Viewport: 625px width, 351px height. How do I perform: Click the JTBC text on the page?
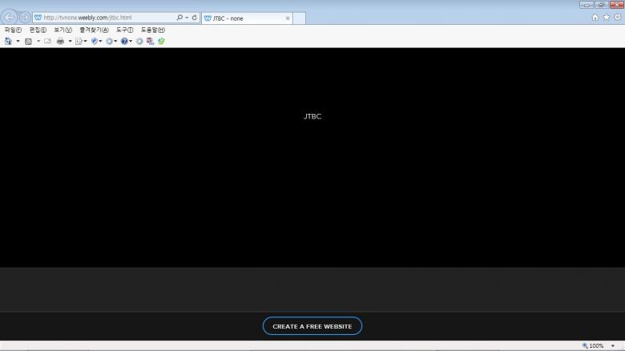pos(312,116)
